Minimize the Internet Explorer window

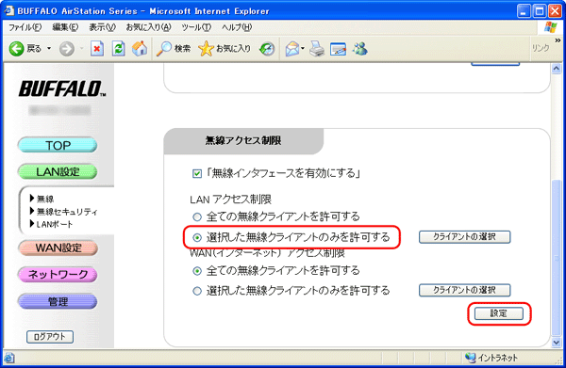524,11
